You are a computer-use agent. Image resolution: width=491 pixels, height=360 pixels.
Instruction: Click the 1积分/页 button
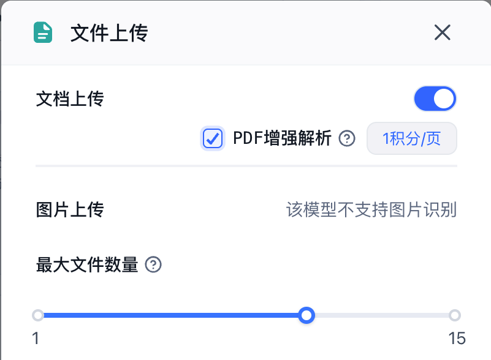pyautogui.click(x=411, y=138)
